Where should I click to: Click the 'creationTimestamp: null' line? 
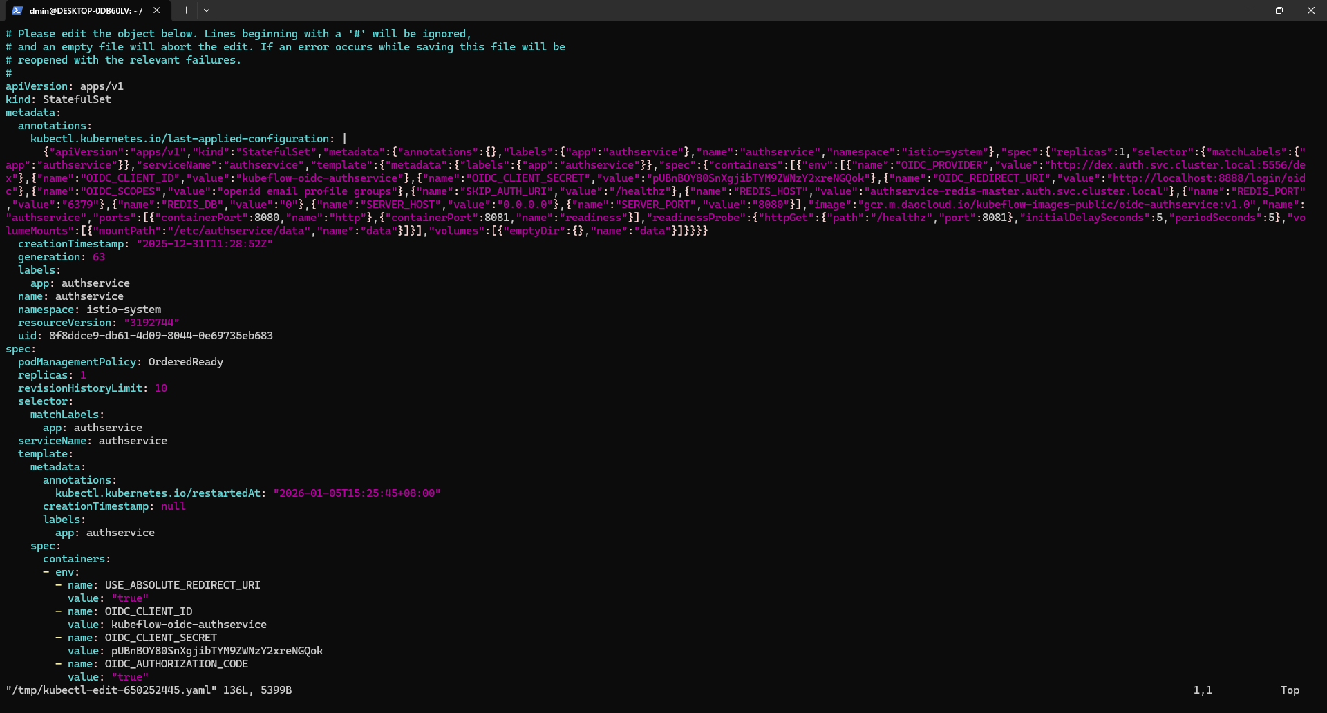tap(114, 506)
